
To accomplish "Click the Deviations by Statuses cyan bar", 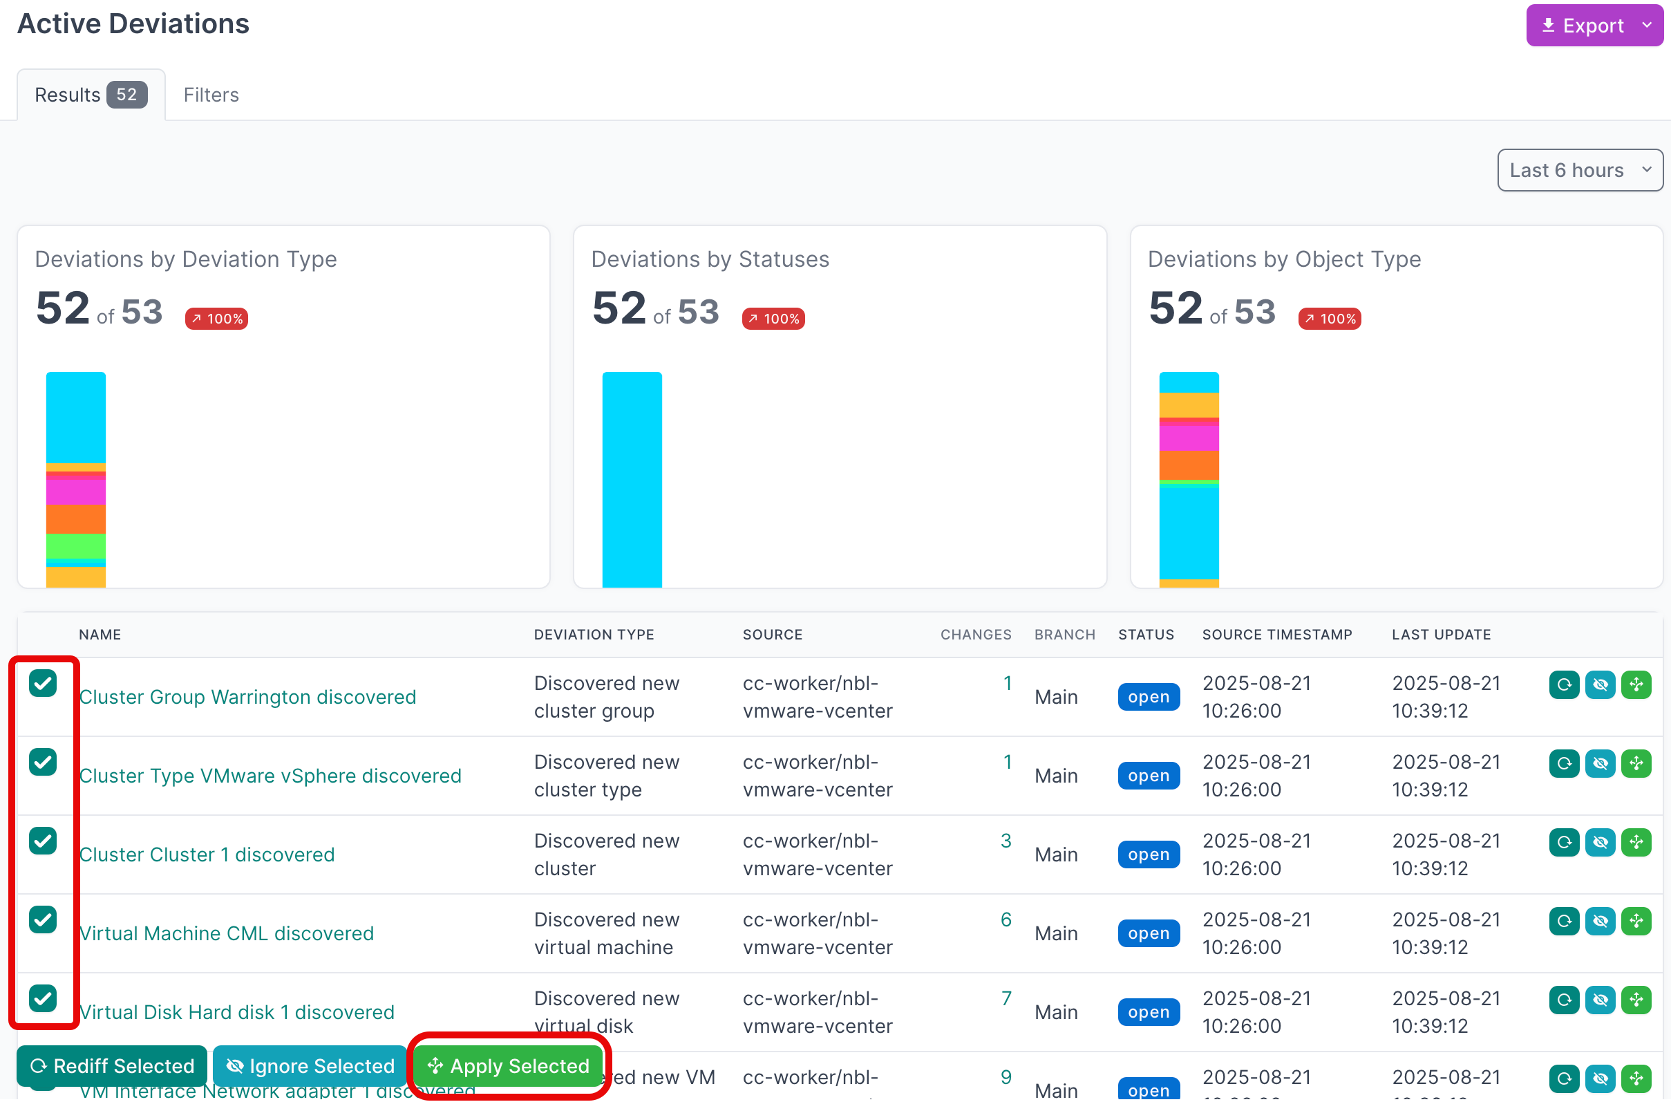I will pos(632,479).
